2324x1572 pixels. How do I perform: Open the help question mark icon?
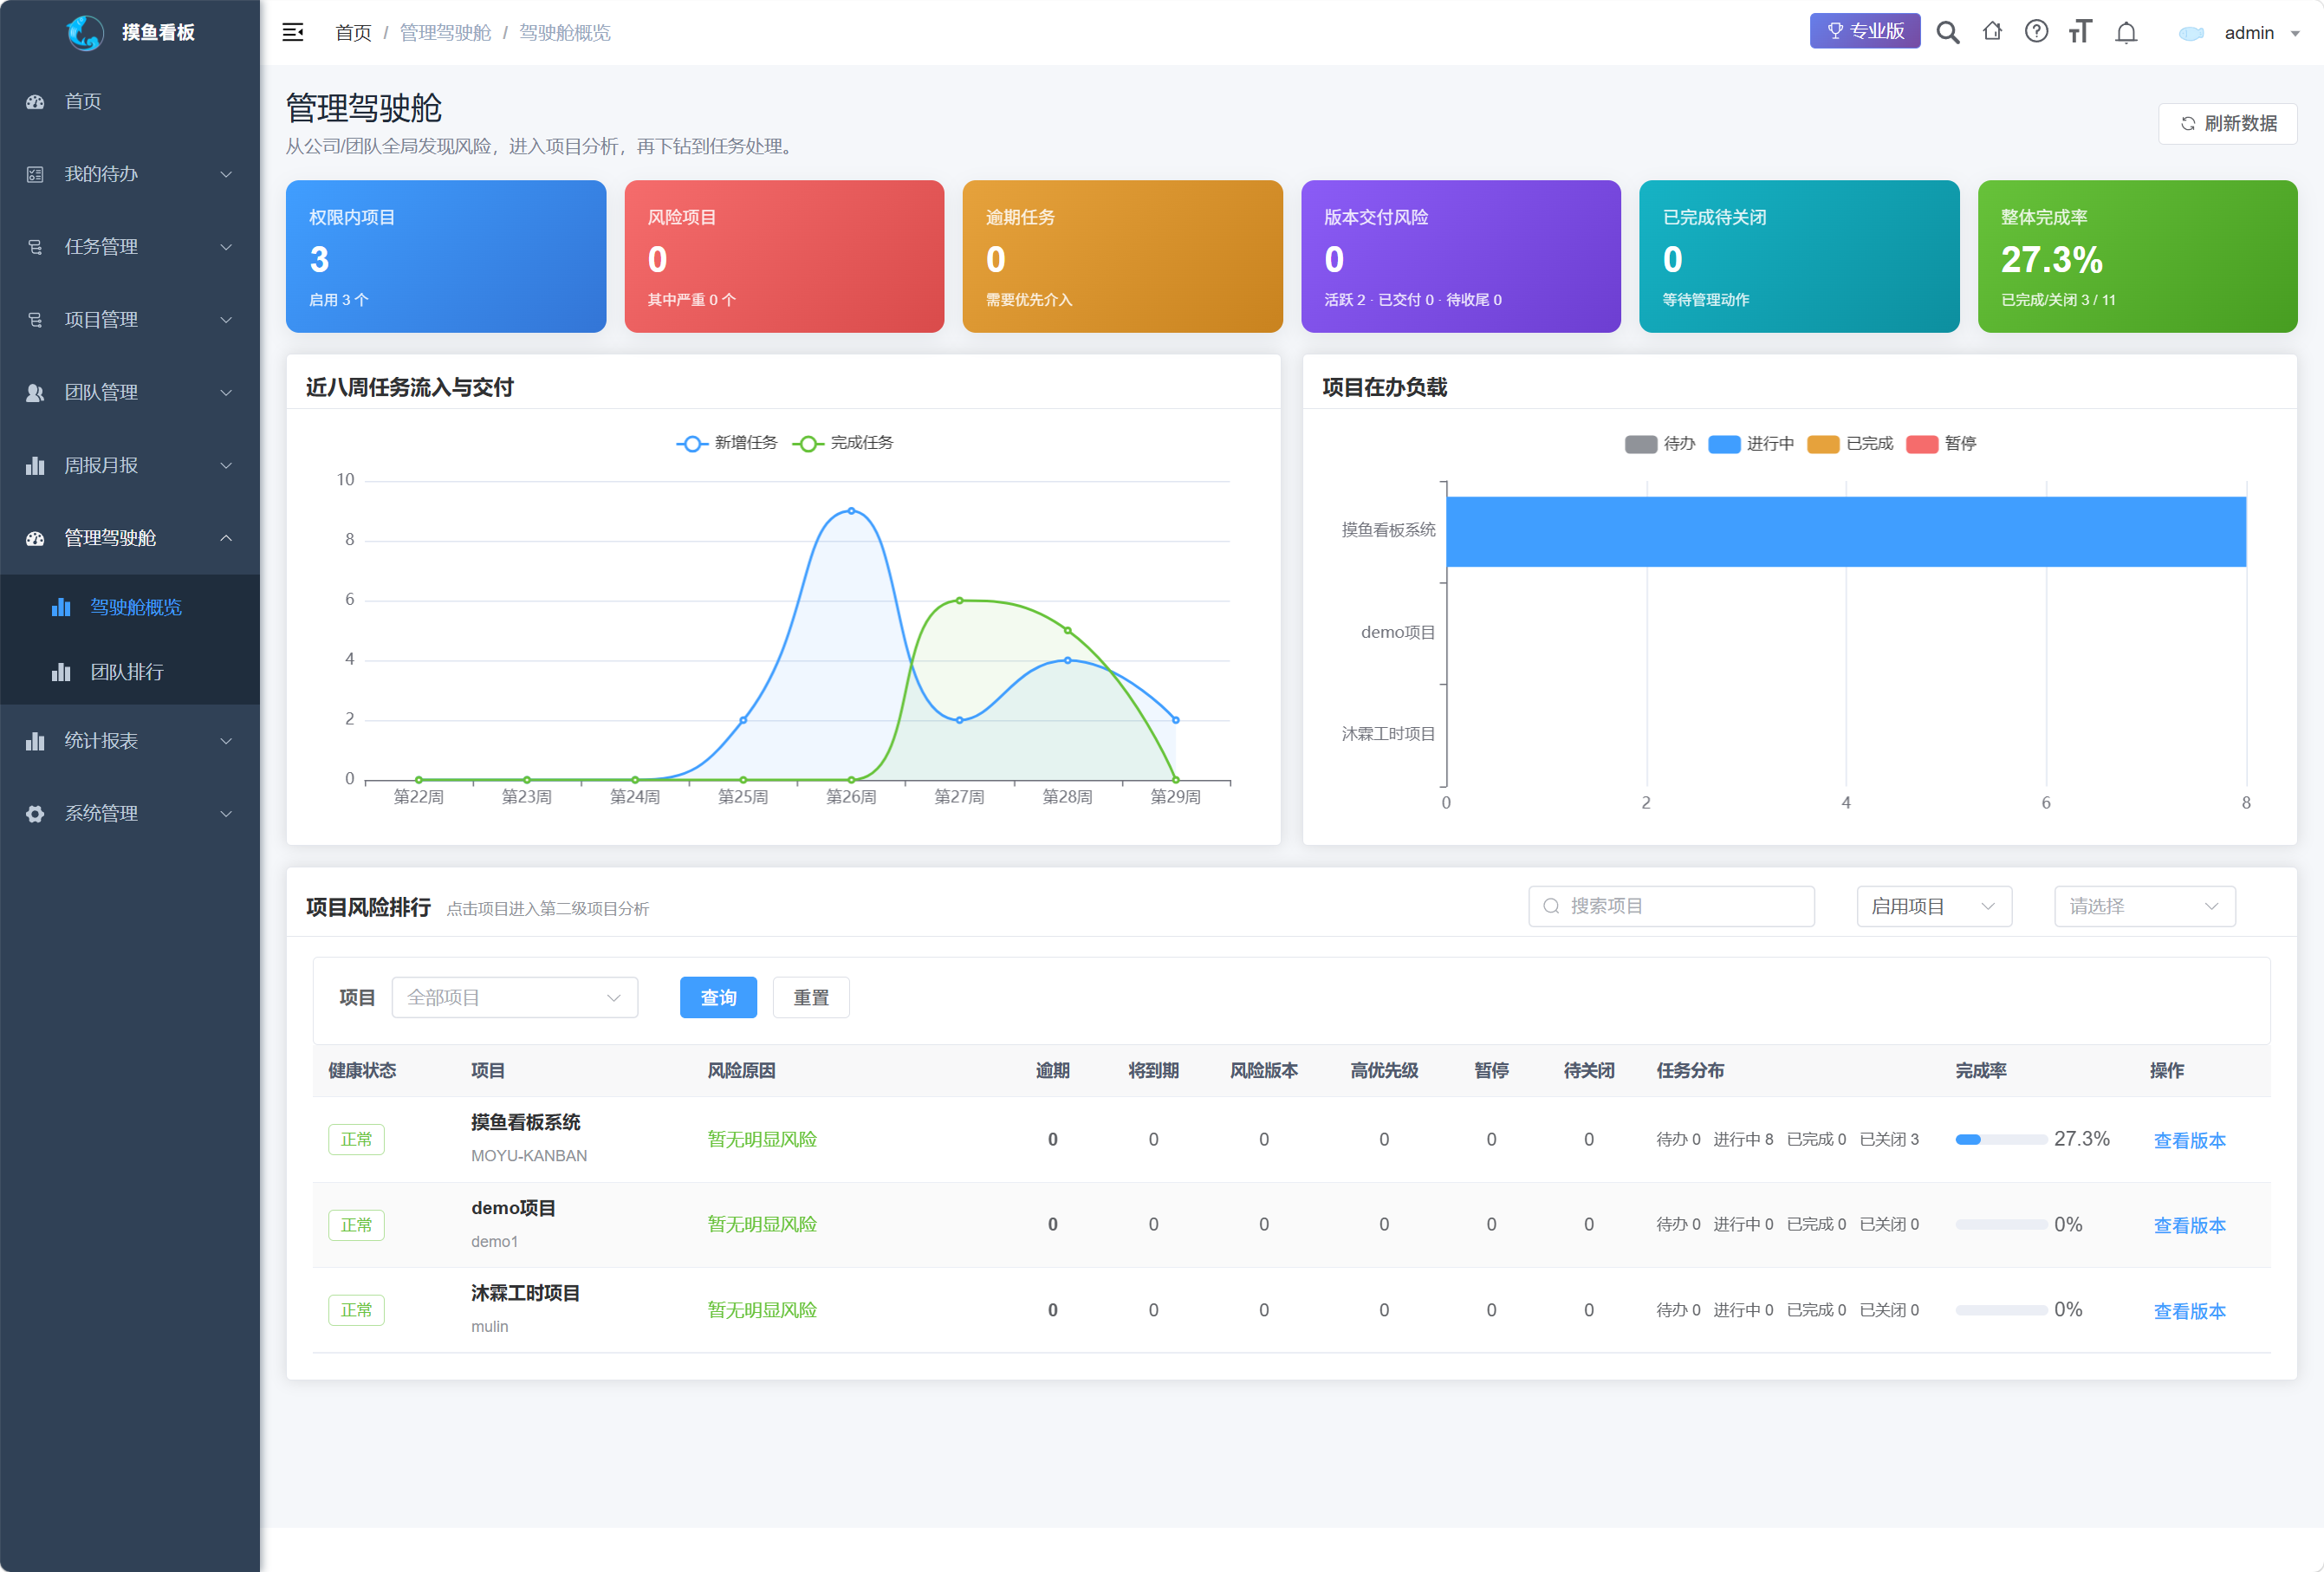(2036, 32)
